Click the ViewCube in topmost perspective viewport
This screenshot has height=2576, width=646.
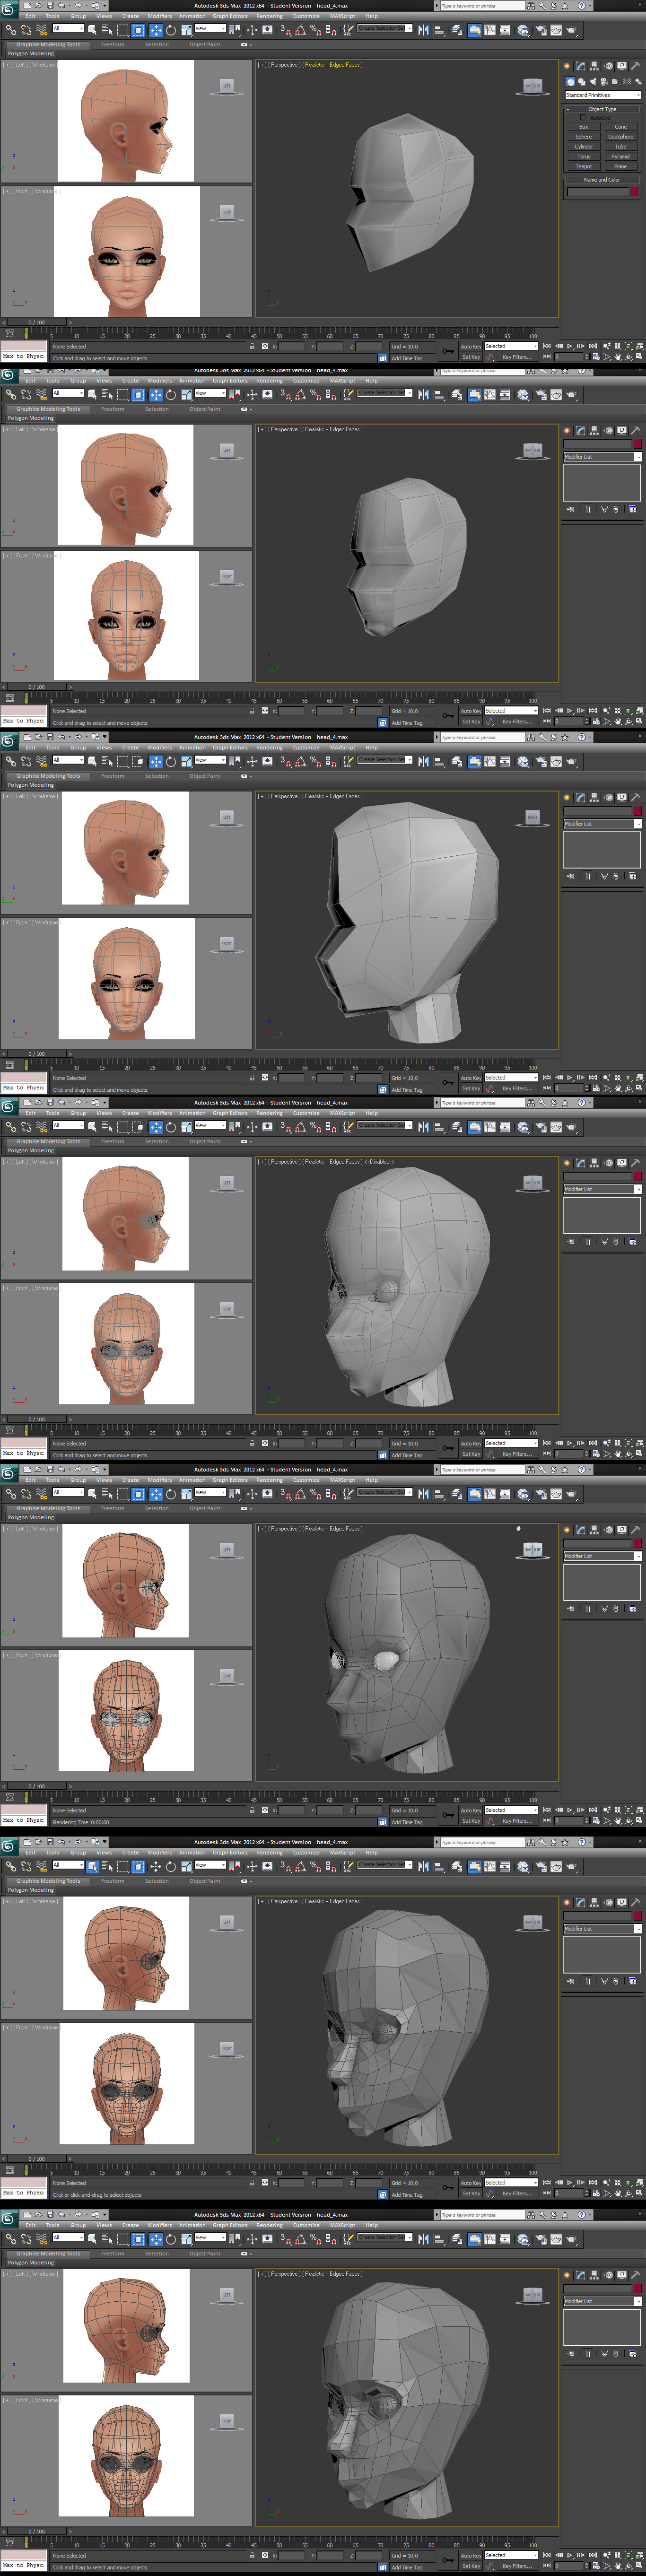[x=533, y=86]
